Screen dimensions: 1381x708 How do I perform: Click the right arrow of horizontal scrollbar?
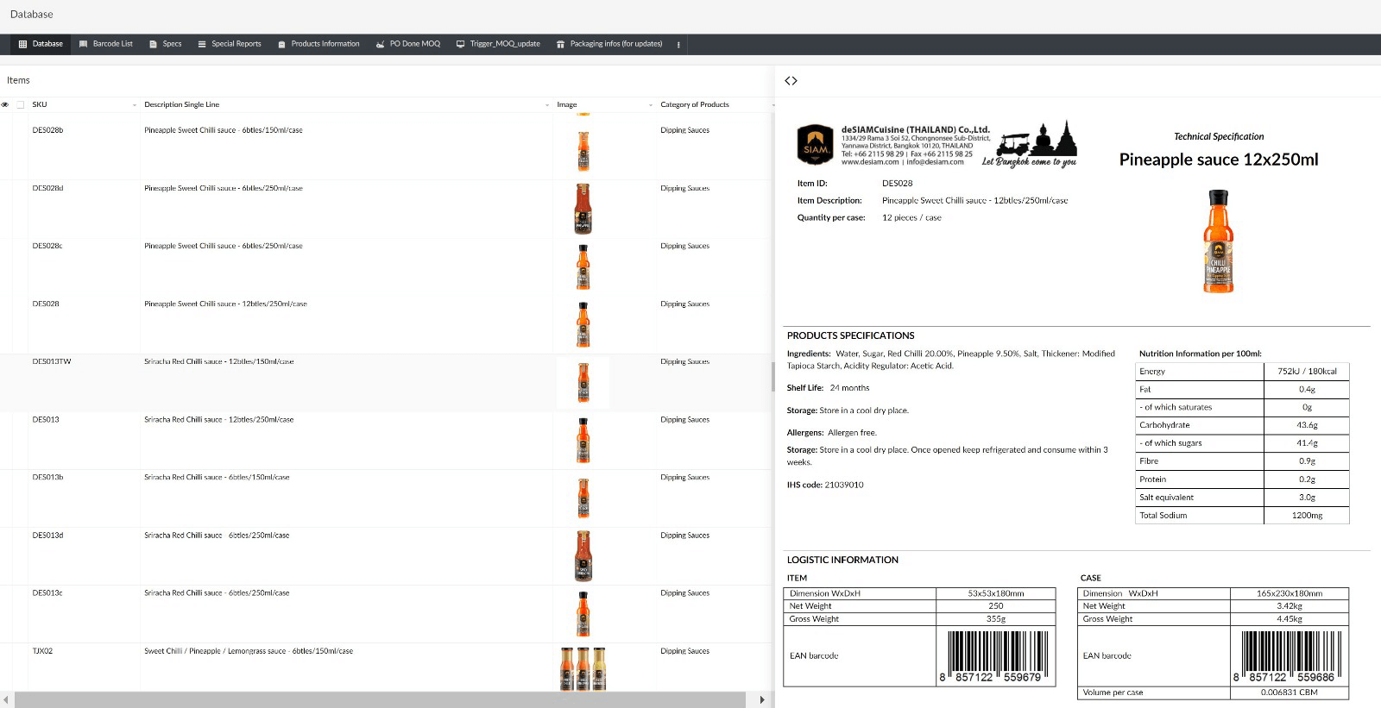pyautogui.click(x=761, y=699)
